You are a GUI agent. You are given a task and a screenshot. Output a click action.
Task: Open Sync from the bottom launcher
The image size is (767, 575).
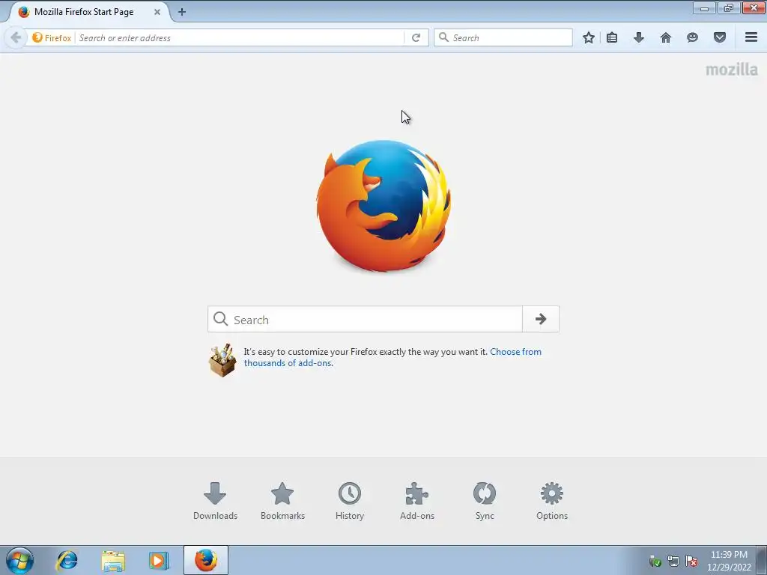pos(485,501)
